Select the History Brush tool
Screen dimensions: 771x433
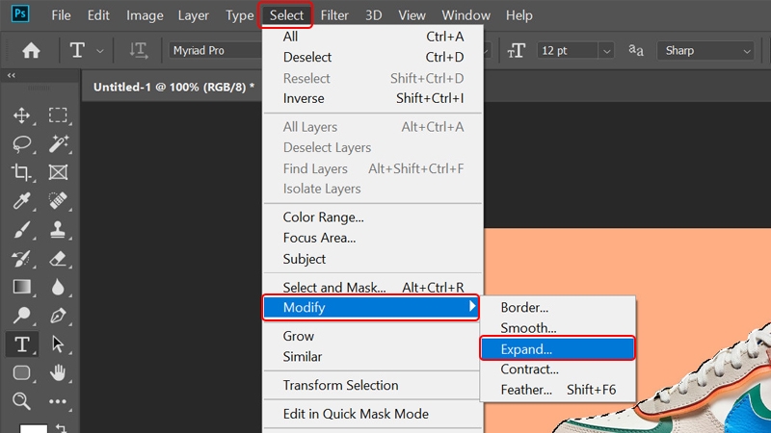tap(21, 258)
